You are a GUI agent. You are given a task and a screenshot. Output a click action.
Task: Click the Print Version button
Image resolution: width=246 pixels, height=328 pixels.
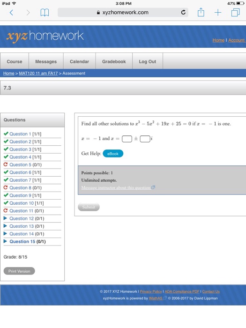point(19,271)
